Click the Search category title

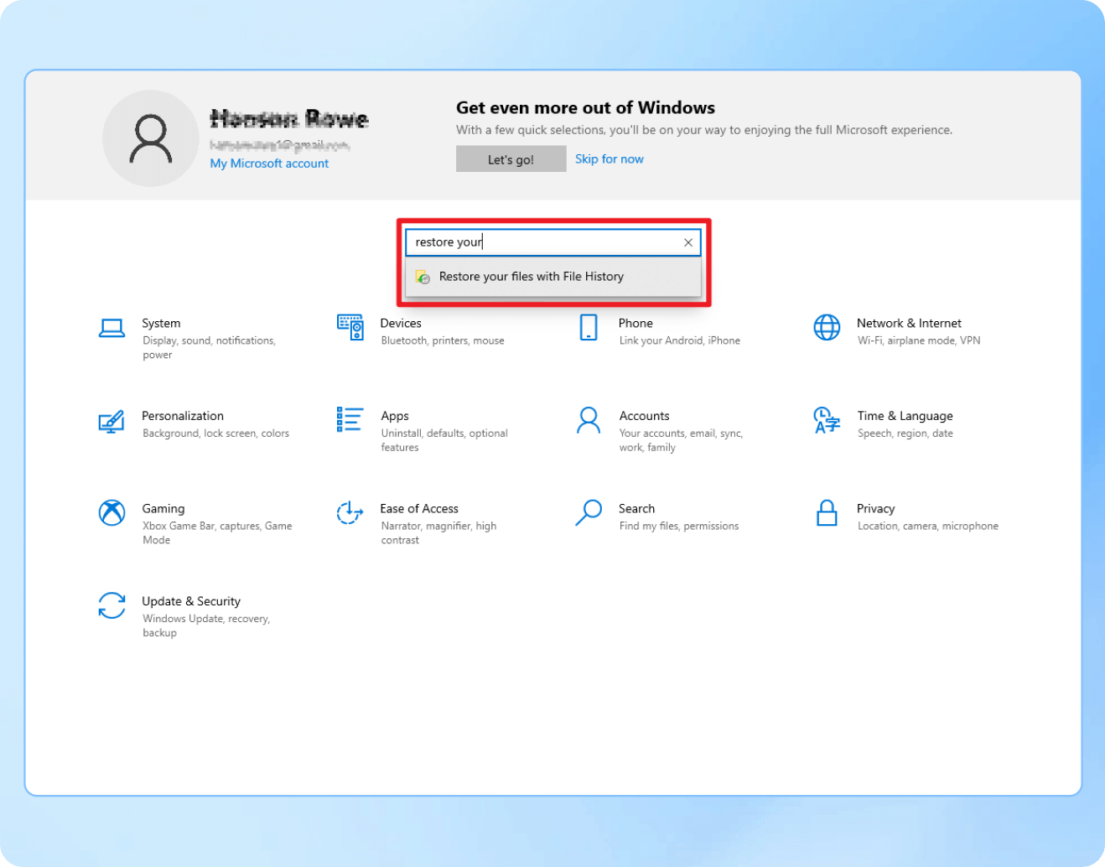pos(637,508)
